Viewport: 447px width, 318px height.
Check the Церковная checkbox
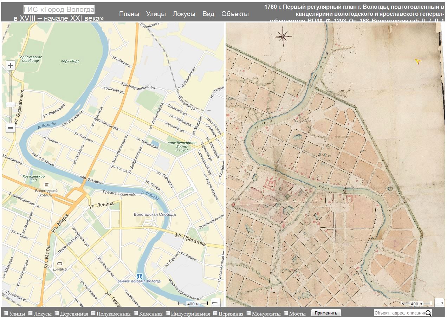pyautogui.click(x=215, y=313)
